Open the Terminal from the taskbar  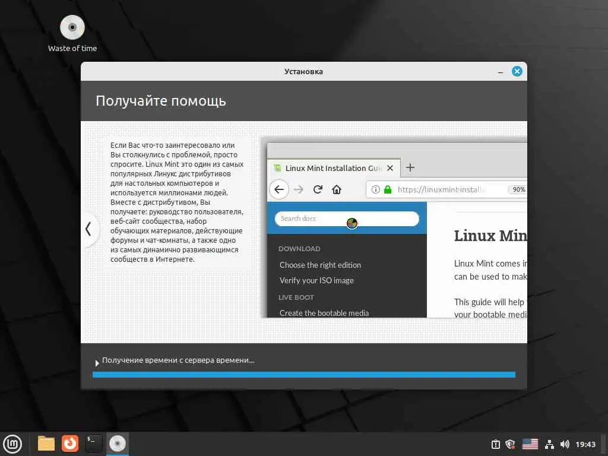point(93,443)
